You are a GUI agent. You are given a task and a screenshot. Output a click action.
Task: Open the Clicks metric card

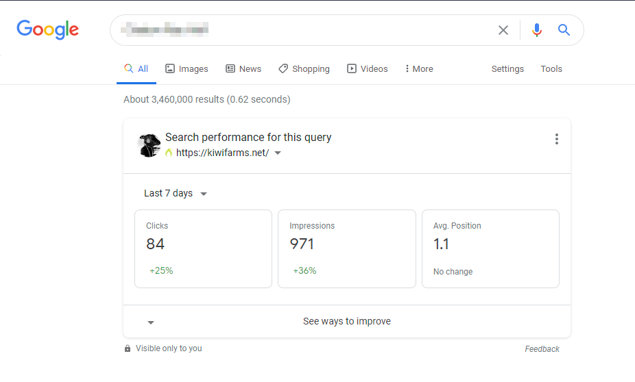tap(203, 249)
